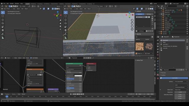Collapse the Surface panel in material properties
The height and width of the screenshot is (106, 189).
pos(160,75)
